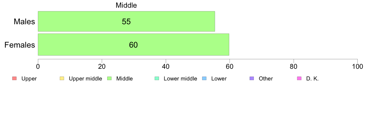
Task: Click the pink D. K. legend swatch
Action: 299,79
